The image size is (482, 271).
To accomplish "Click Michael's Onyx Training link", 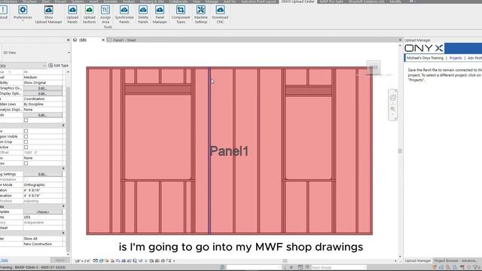I will 425,58.
